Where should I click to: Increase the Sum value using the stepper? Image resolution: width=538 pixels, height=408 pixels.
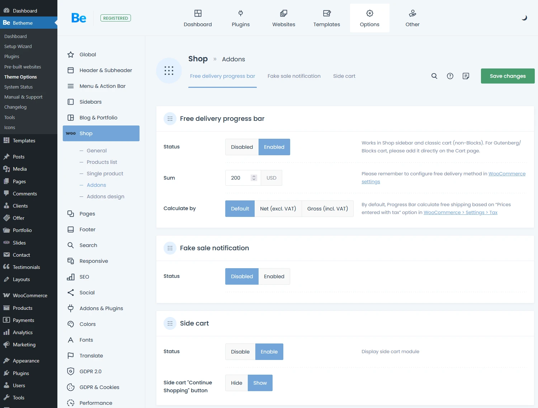[254, 176]
